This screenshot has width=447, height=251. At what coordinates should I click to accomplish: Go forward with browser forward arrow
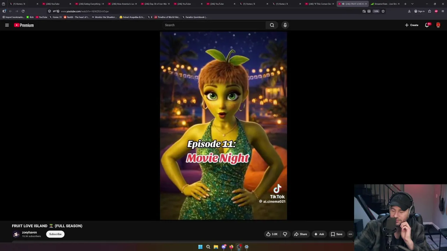16,11
